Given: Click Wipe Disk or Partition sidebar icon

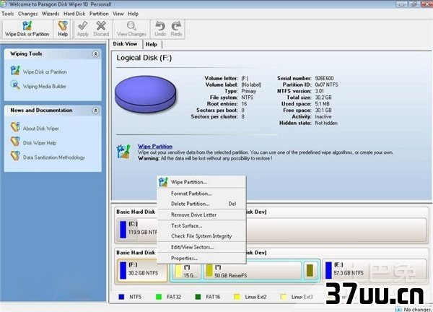Looking at the screenshot, I should point(15,71).
